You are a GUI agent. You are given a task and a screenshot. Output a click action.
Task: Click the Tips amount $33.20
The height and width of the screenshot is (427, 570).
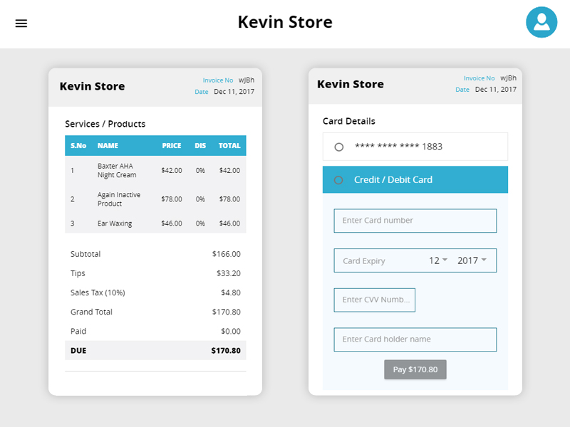pyautogui.click(x=229, y=273)
